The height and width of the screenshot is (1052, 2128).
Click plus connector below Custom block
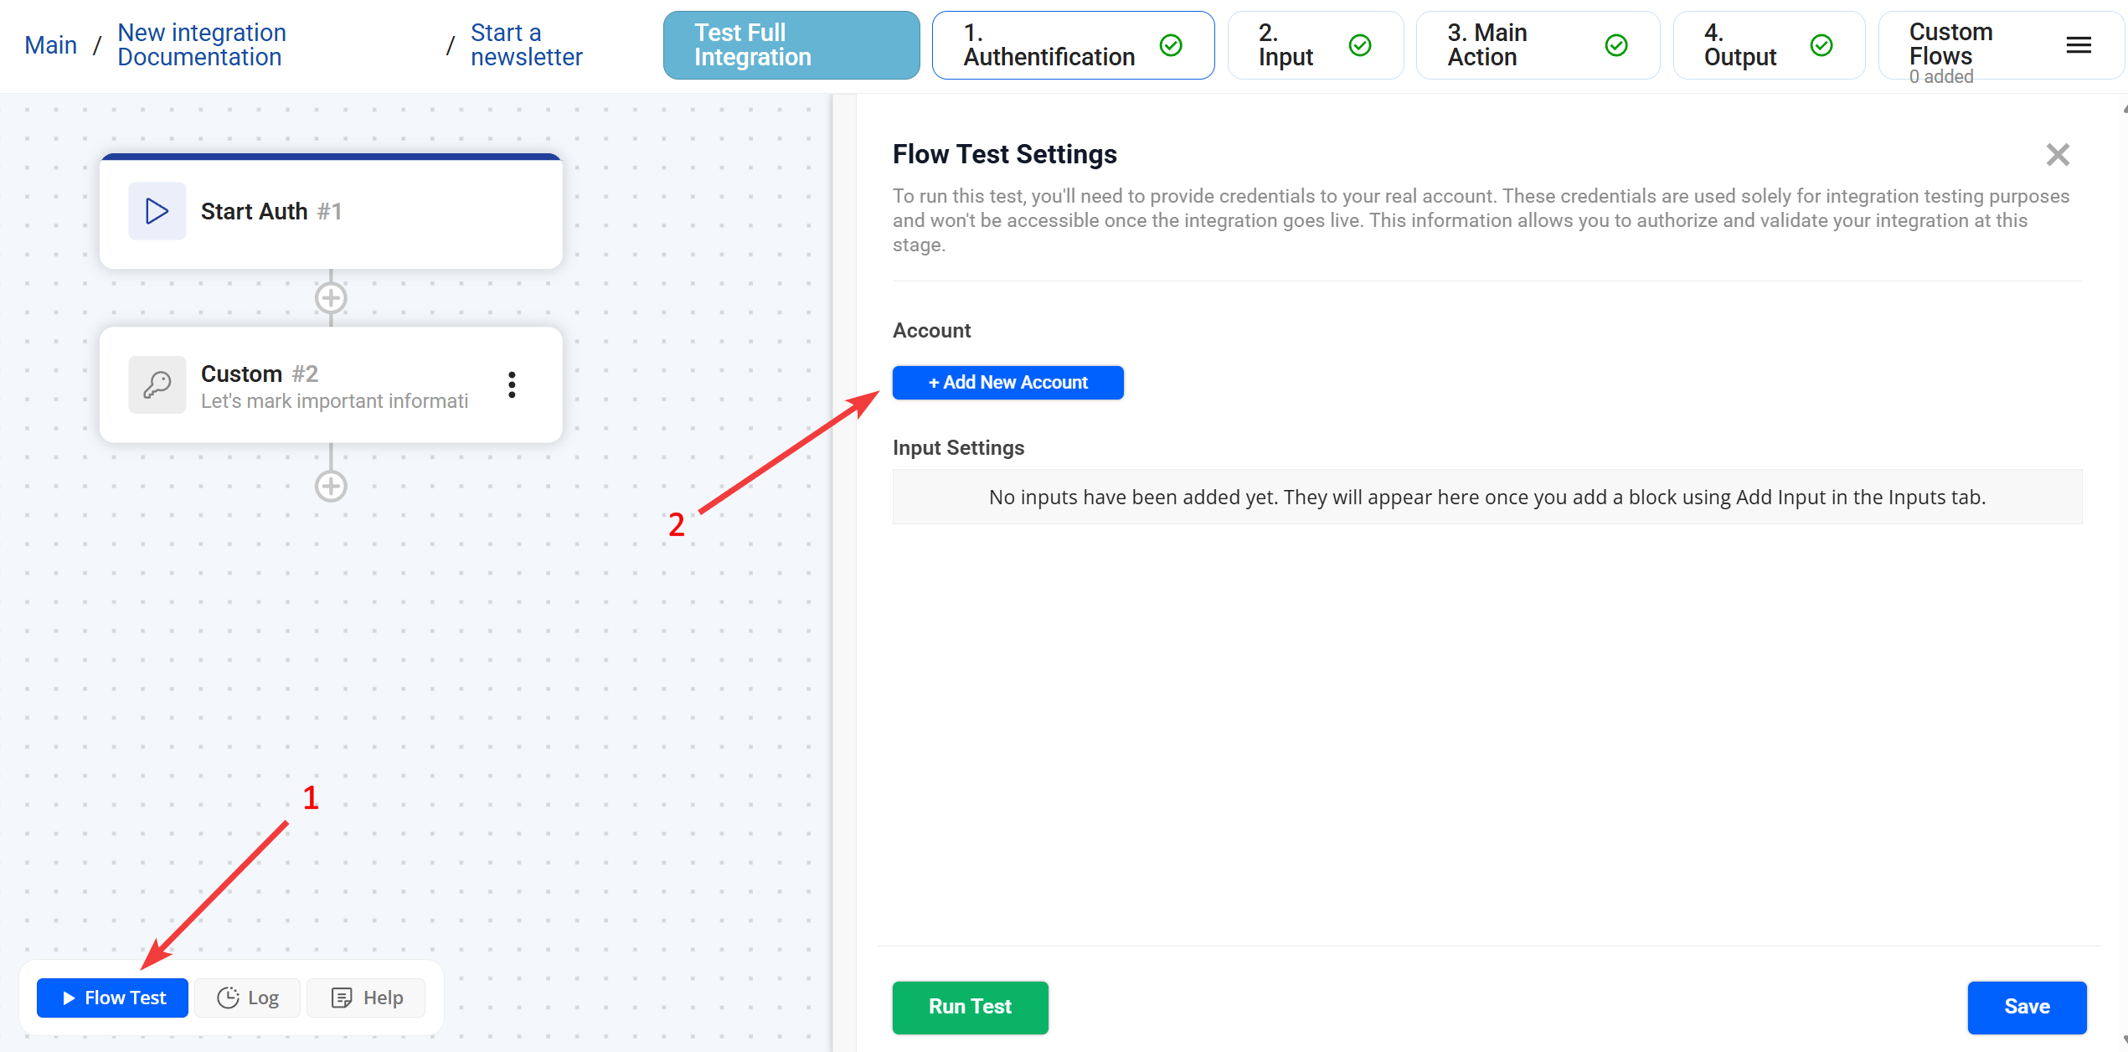point(331,486)
